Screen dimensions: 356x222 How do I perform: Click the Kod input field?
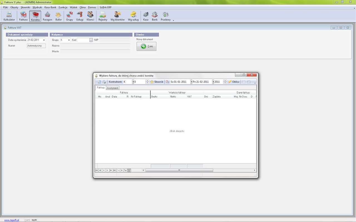[x=83, y=40]
